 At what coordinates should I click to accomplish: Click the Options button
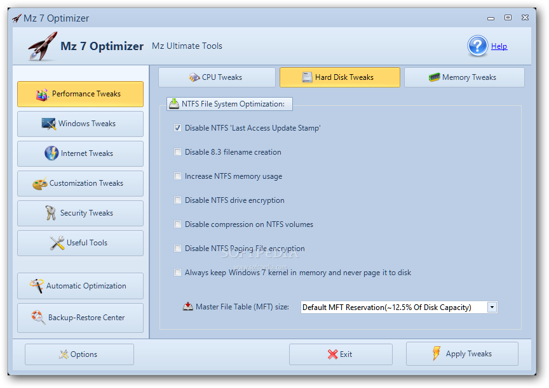[79, 354]
